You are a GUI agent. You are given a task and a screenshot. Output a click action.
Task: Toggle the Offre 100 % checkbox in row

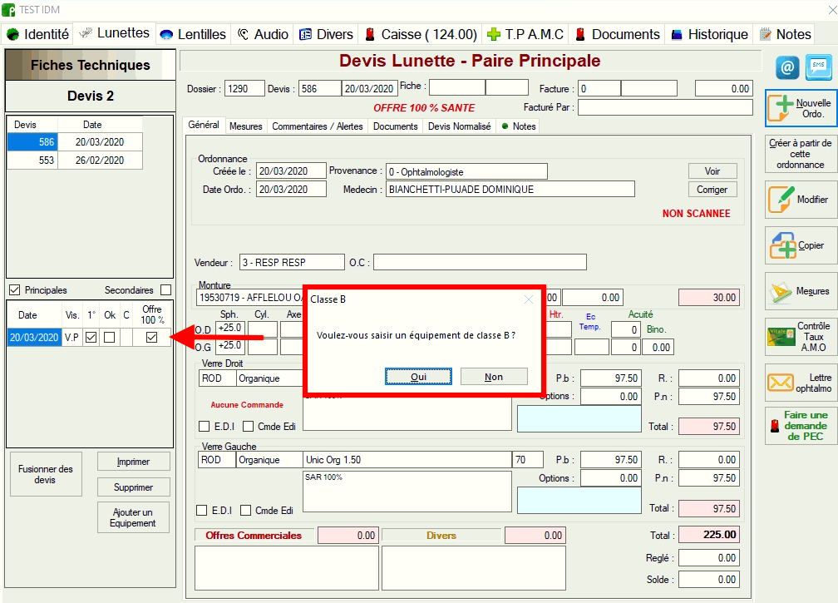point(152,338)
